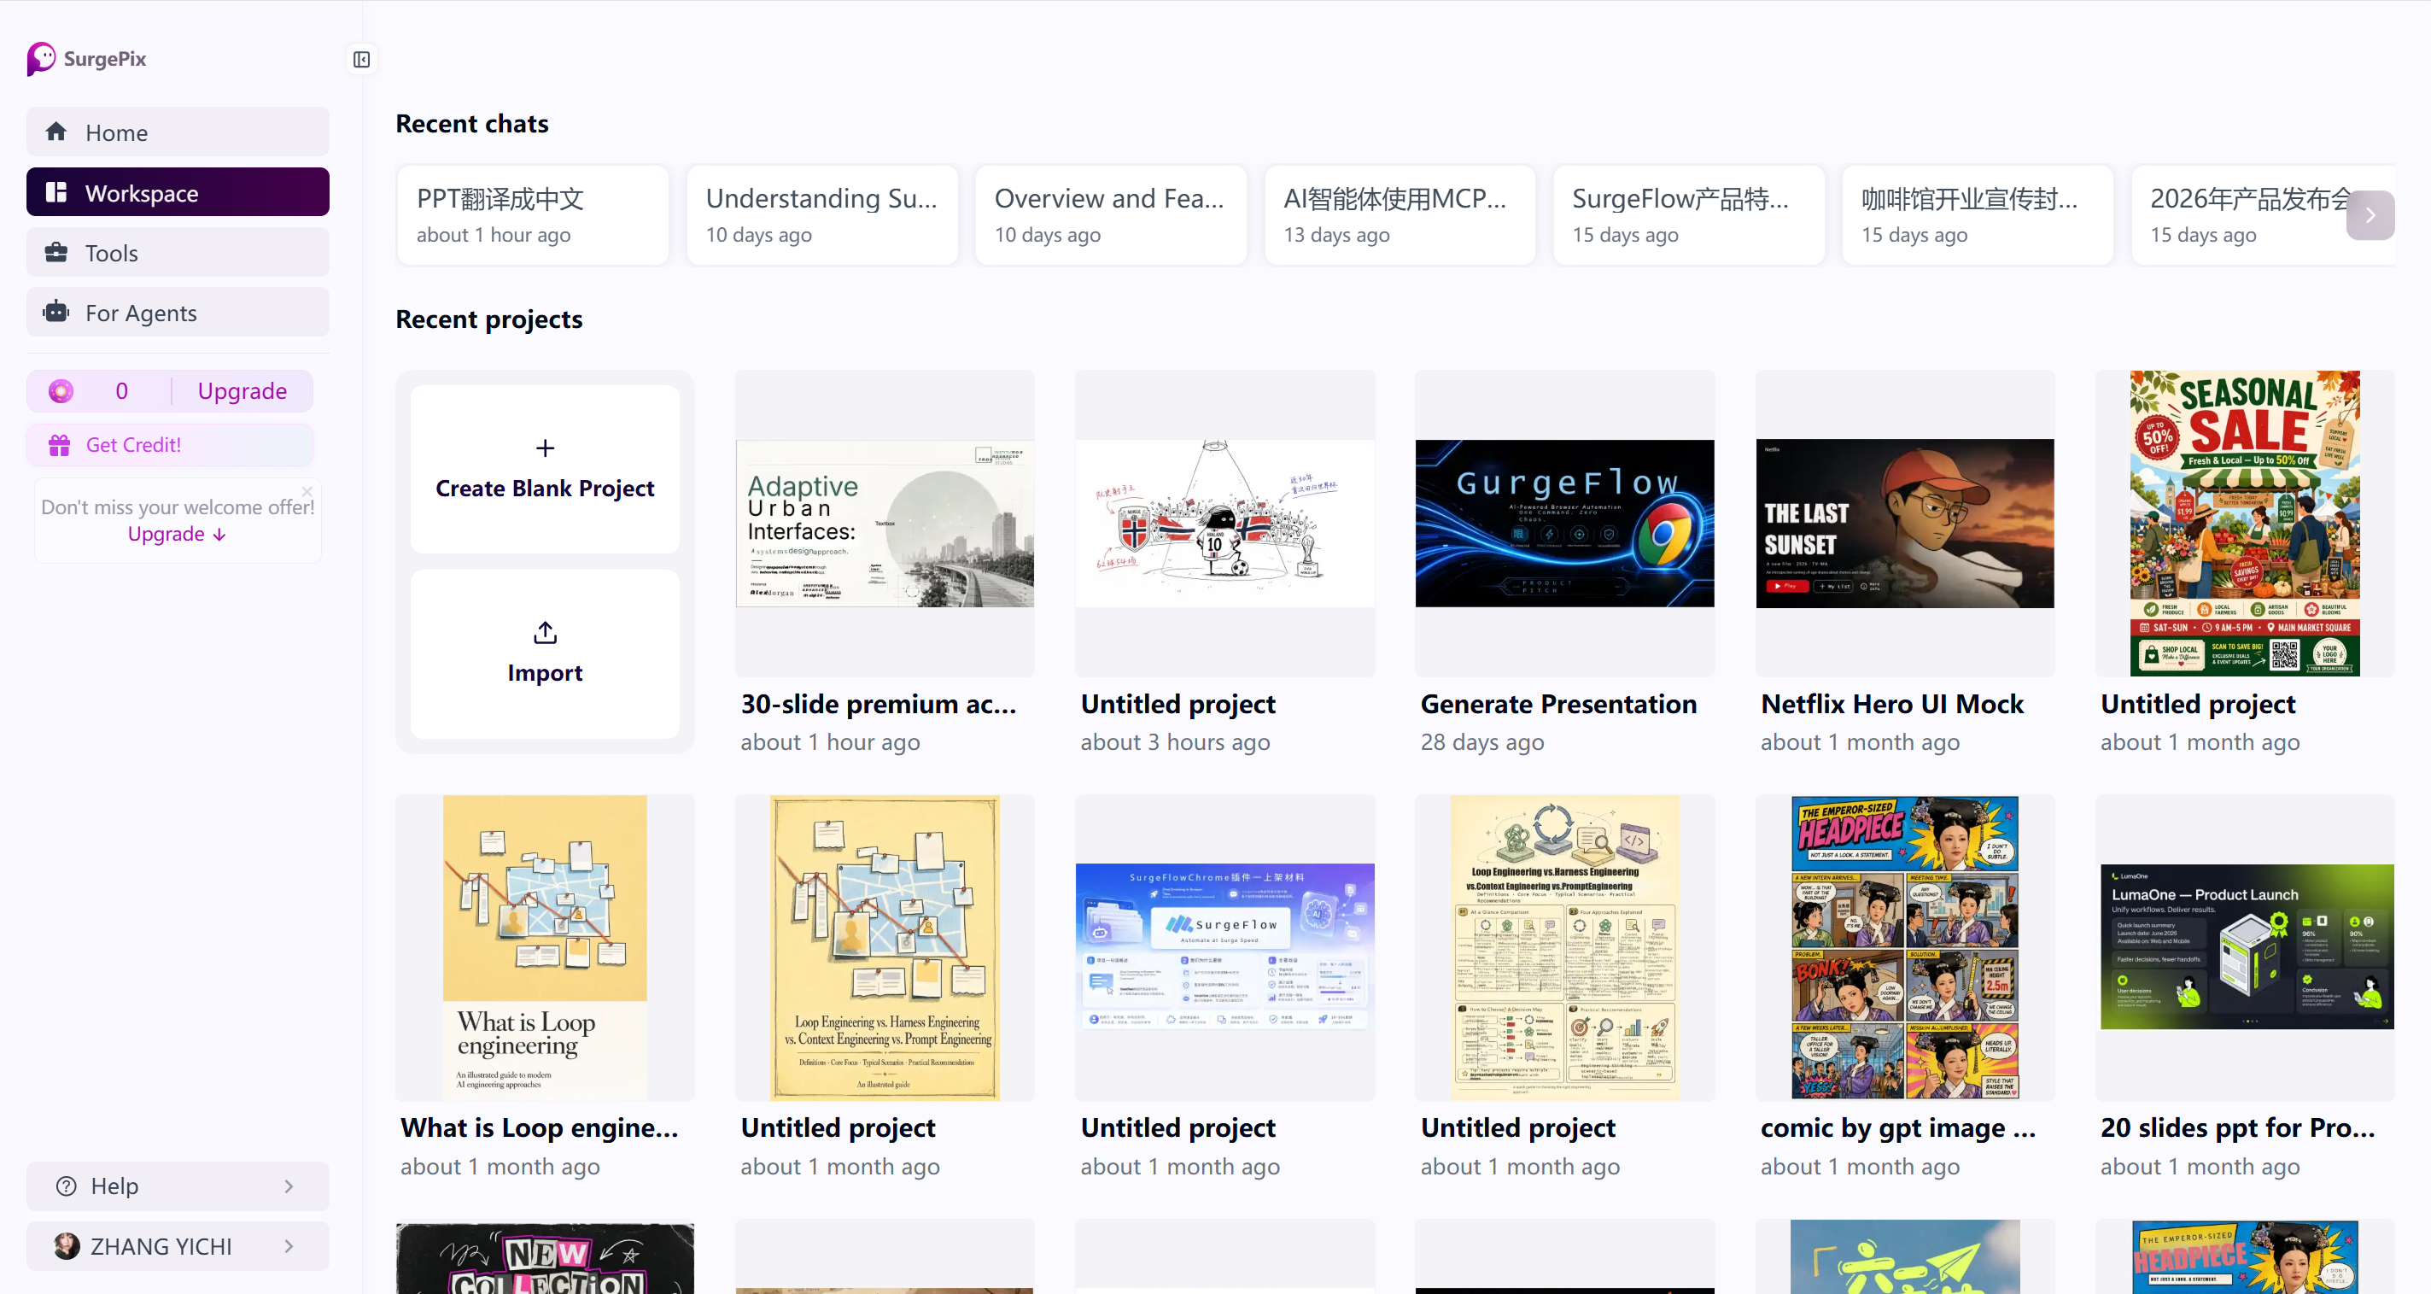Click the Help question mark icon

66,1186
